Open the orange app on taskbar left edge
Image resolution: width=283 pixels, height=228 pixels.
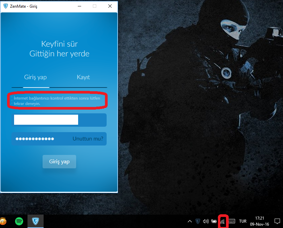[3, 221]
